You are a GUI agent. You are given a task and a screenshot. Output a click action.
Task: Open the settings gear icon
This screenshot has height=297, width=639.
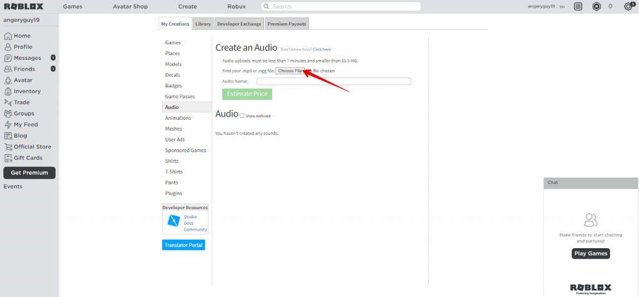click(x=628, y=6)
